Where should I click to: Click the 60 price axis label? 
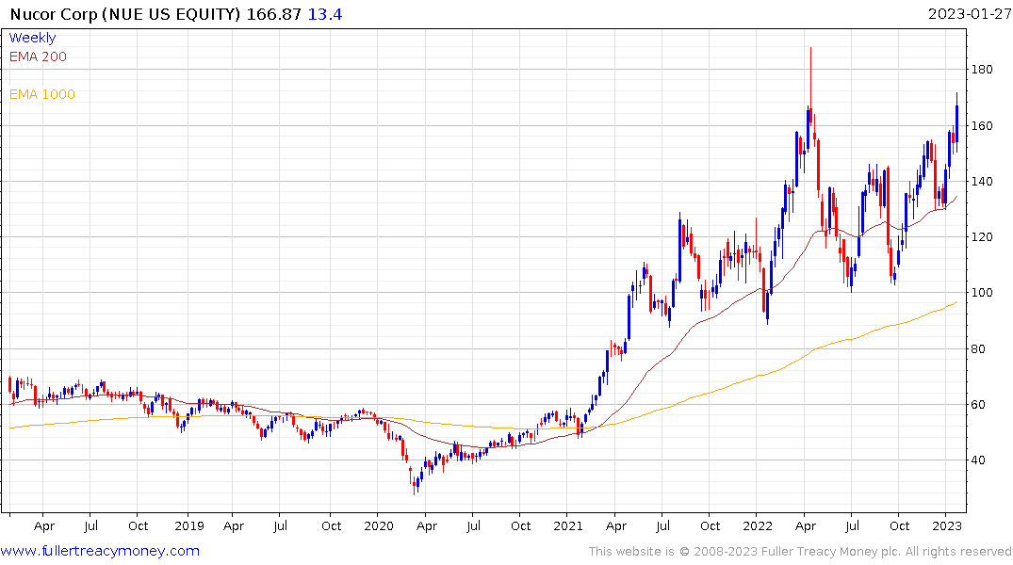click(x=978, y=404)
